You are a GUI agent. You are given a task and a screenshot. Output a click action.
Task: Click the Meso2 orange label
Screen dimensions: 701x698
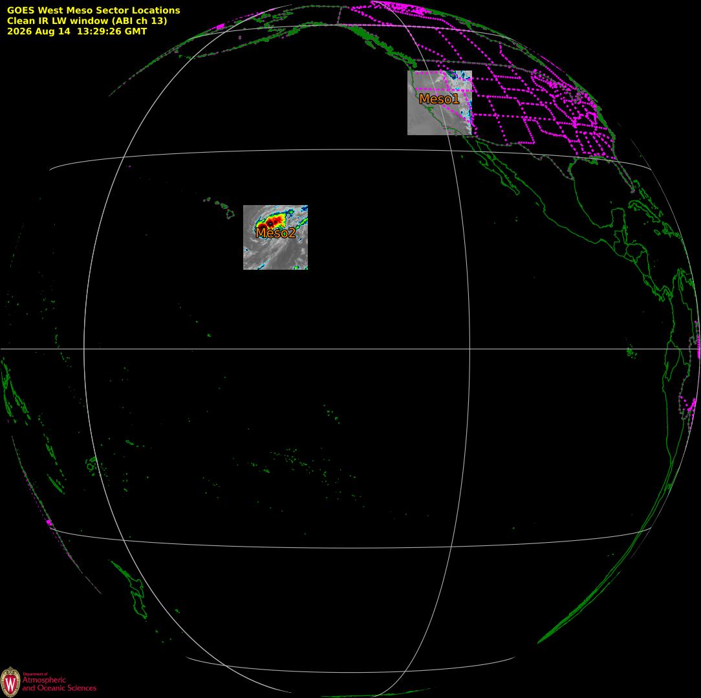click(275, 232)
